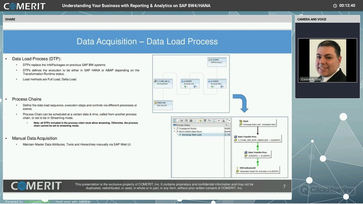The image size is (363, 204).
Task: Click the CAMERA AND VOICE panel header
Action: 328,19
